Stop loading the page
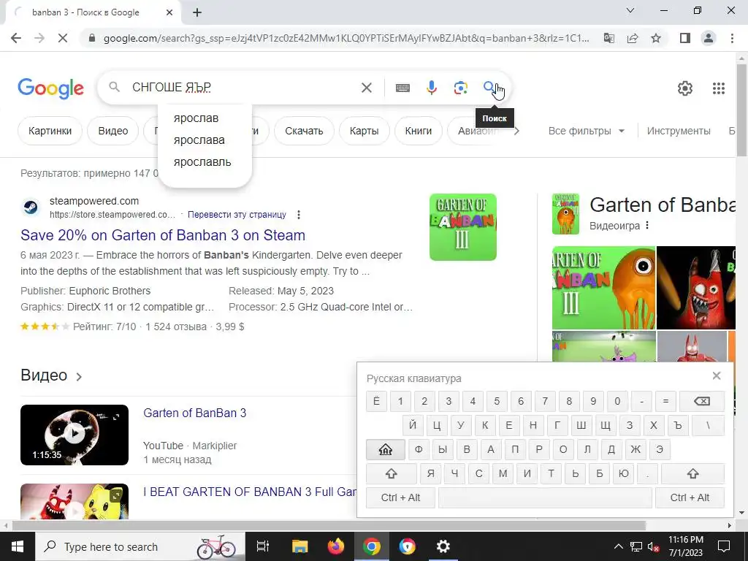Image resolution: width=748 pixels, height=561 pixels. tap(63, 38)
